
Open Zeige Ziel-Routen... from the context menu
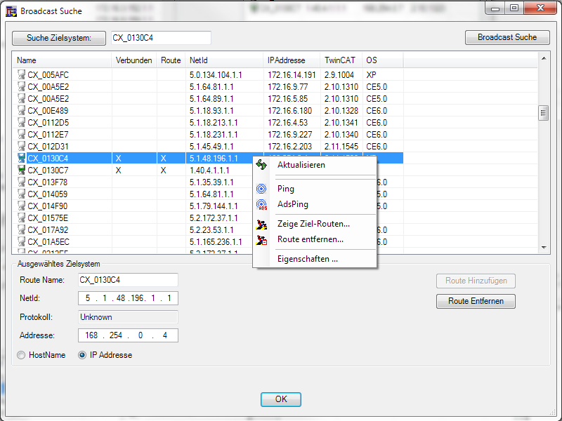(313, 224)
